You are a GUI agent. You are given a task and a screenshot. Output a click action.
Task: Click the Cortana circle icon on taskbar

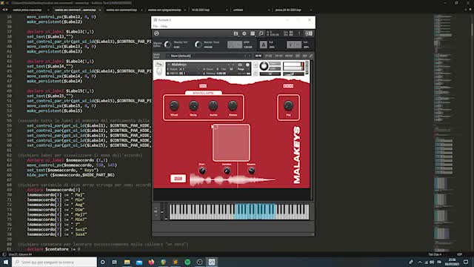(x=103, y=262)
